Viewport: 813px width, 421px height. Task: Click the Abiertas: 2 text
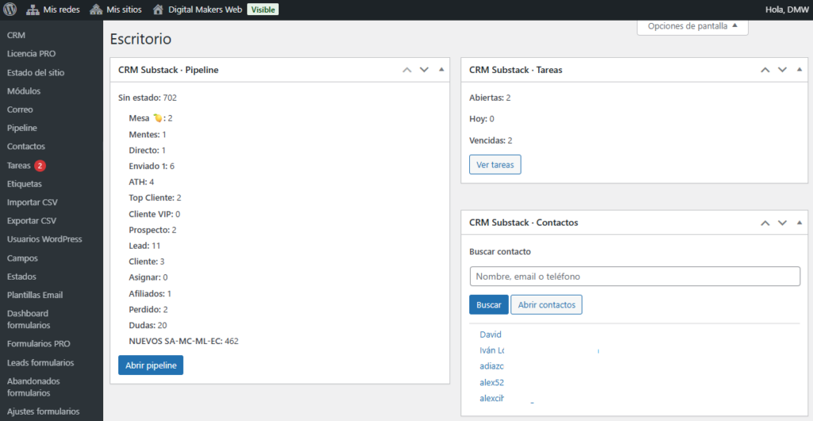[490, 98]
